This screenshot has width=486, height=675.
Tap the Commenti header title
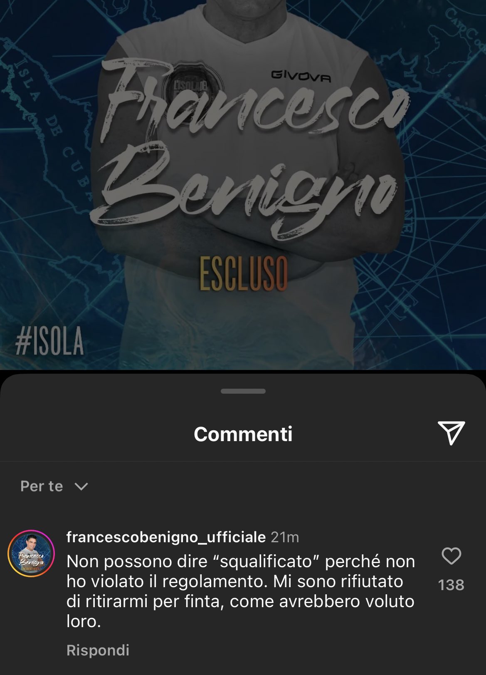(243, 434)
